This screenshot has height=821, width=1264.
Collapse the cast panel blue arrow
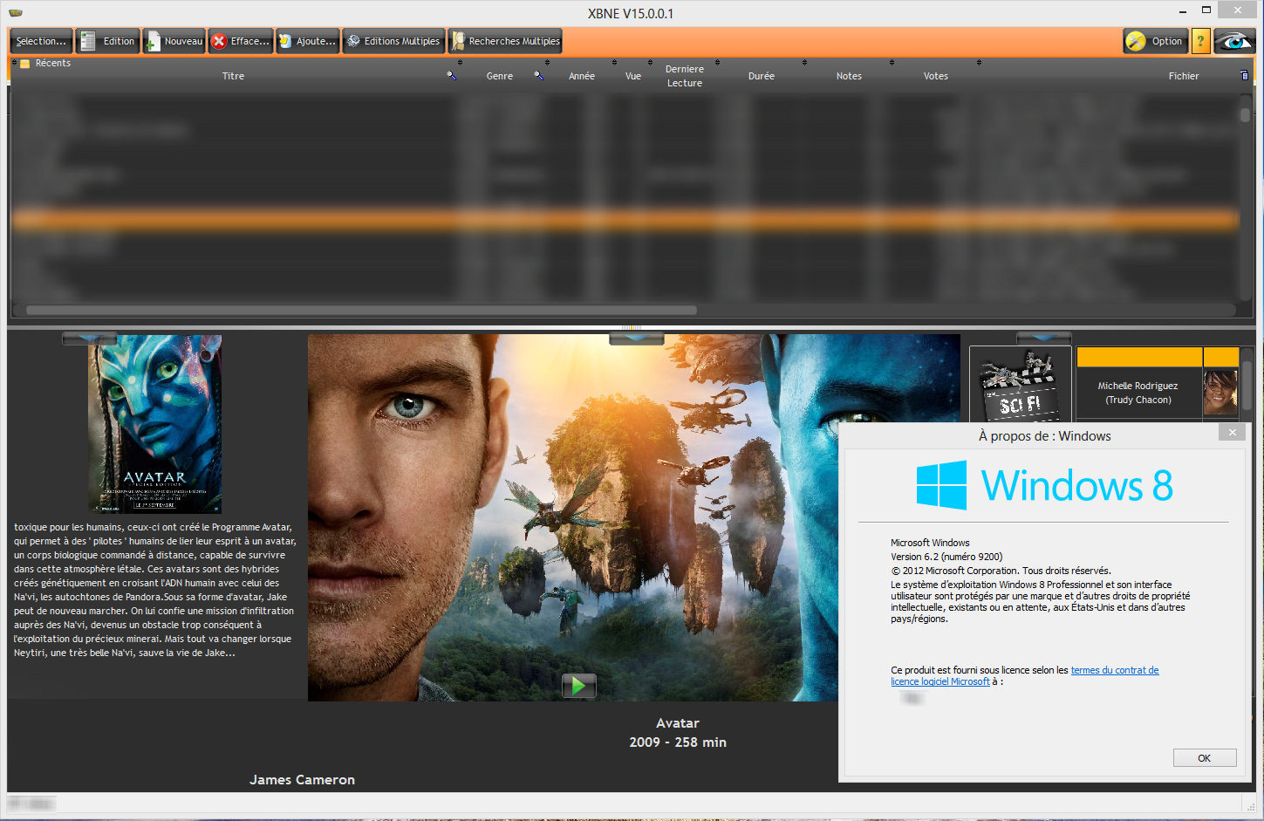(1044, 339)
